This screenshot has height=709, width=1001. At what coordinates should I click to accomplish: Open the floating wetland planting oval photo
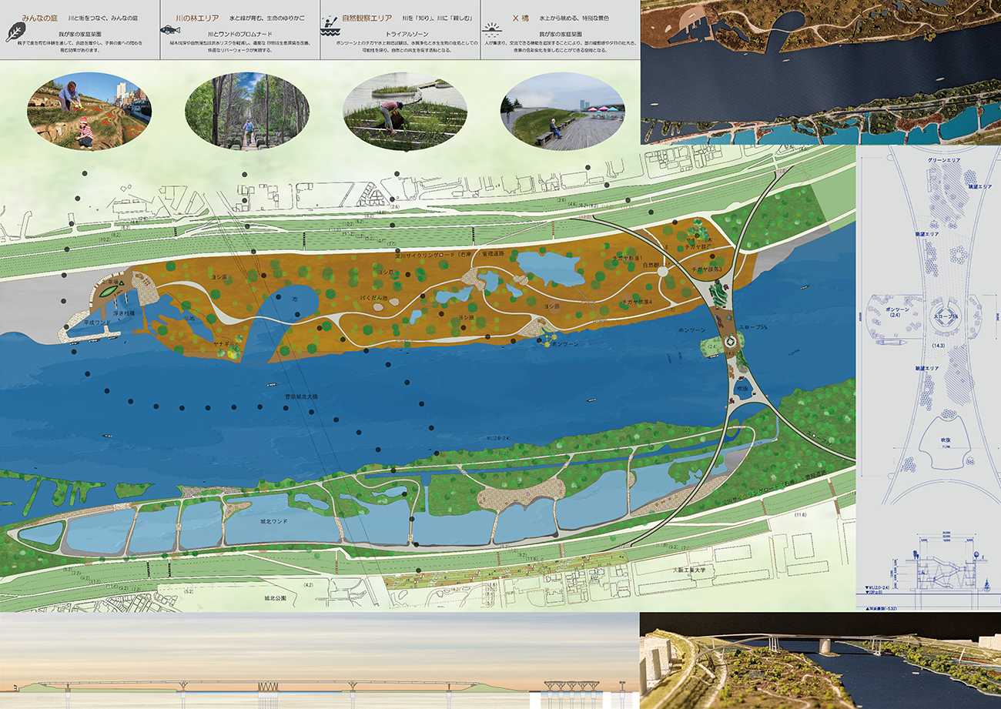tap(405, 112)
